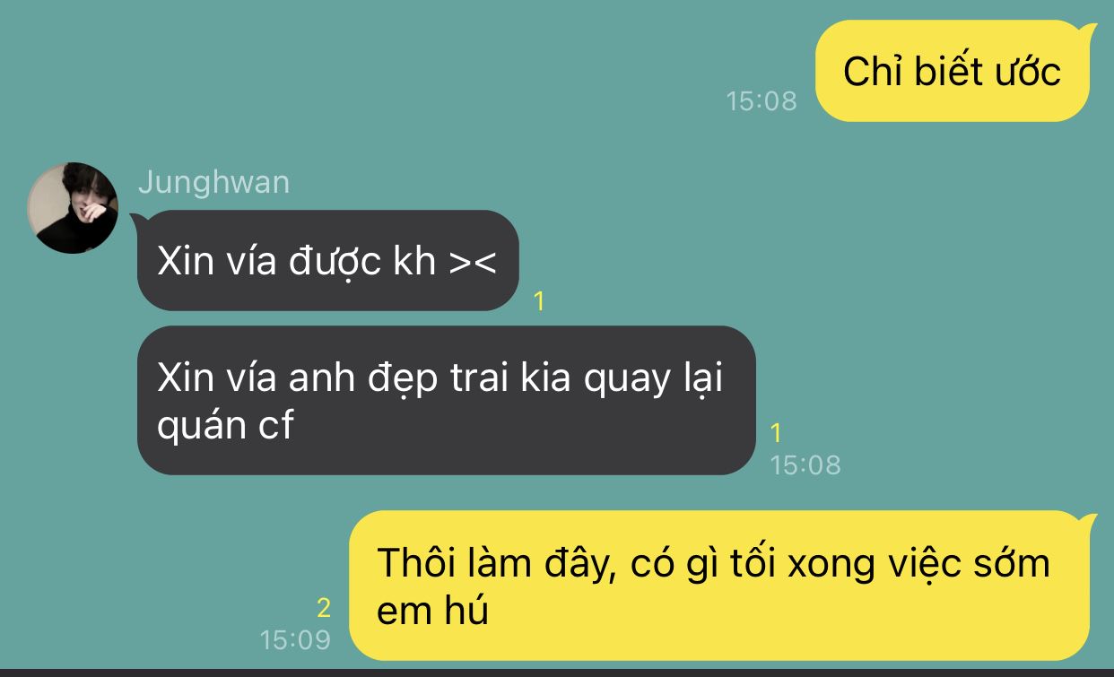Select the "Xin vía được kh ><" message
1114x677 pixels.
click(327, 261)
